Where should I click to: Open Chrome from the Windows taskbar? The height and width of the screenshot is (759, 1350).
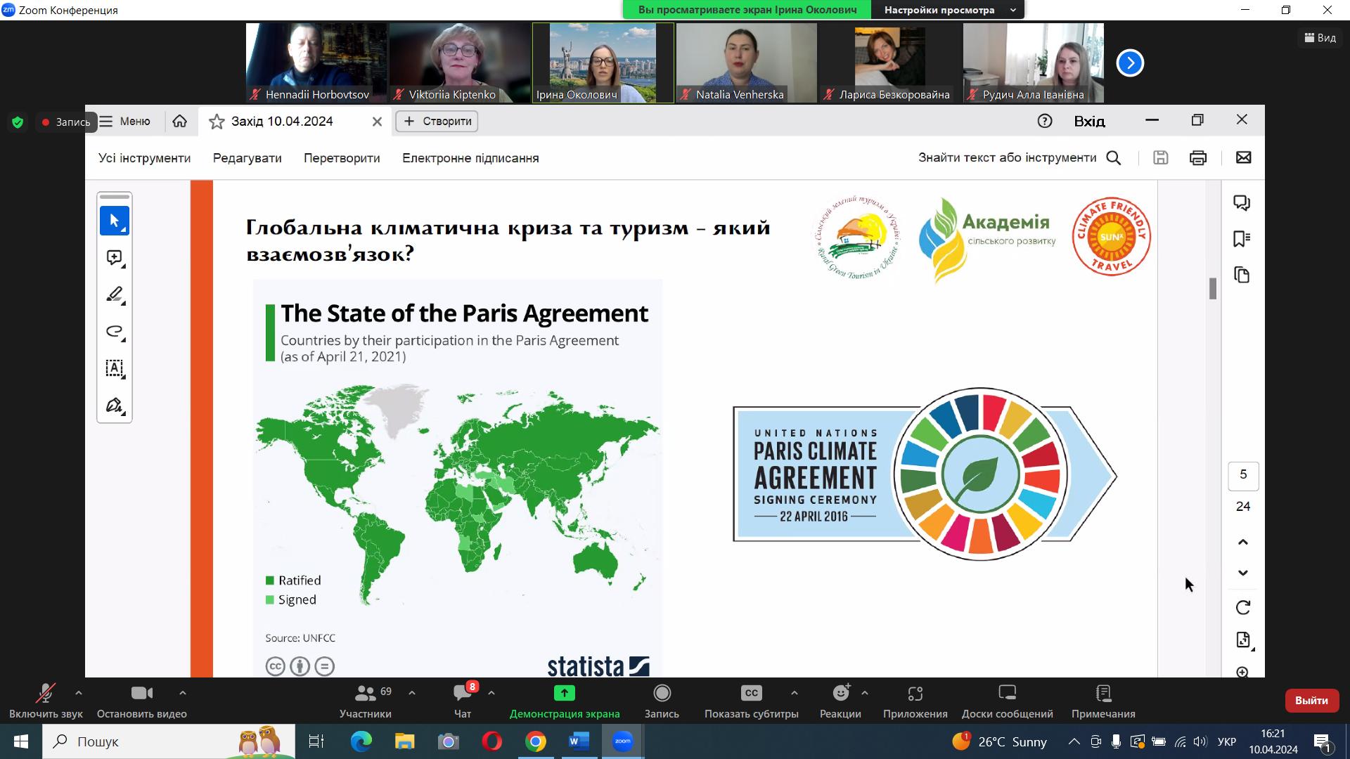tap(536, 741)
